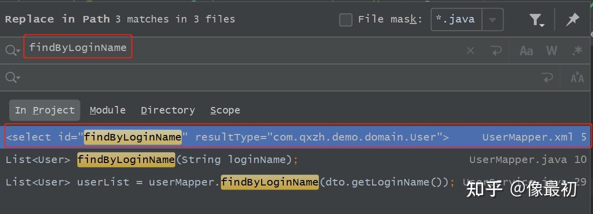Insert new line in search field
Image resolution: width=593 pixels, height=214 pixels.
[x=496, y=50]
